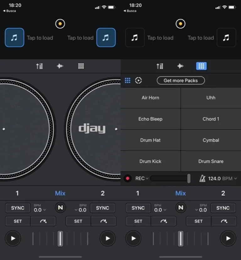Switch to Mix tab on turntable screen

(60, 193)
